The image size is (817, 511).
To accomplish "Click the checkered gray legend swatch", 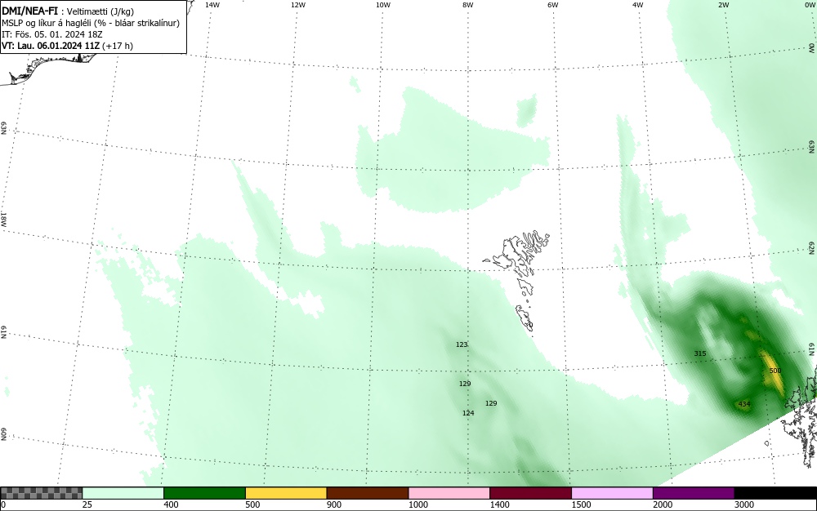I will [x=41, y=493].
